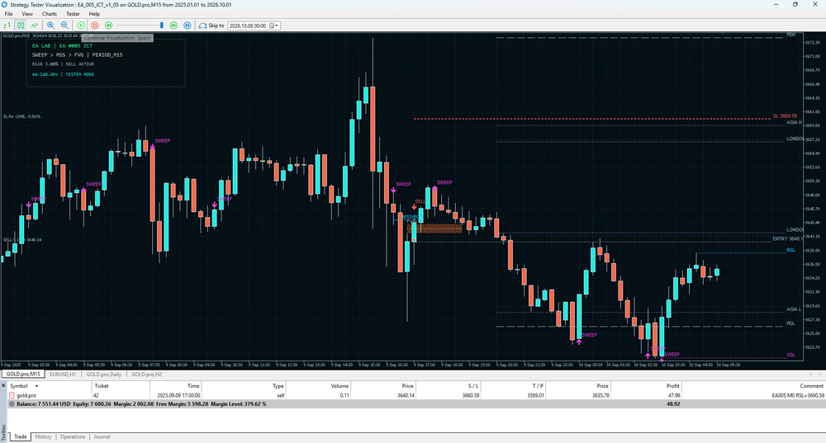
Task: Click the 3660.59 S/L cell
Action: (471, 395)
